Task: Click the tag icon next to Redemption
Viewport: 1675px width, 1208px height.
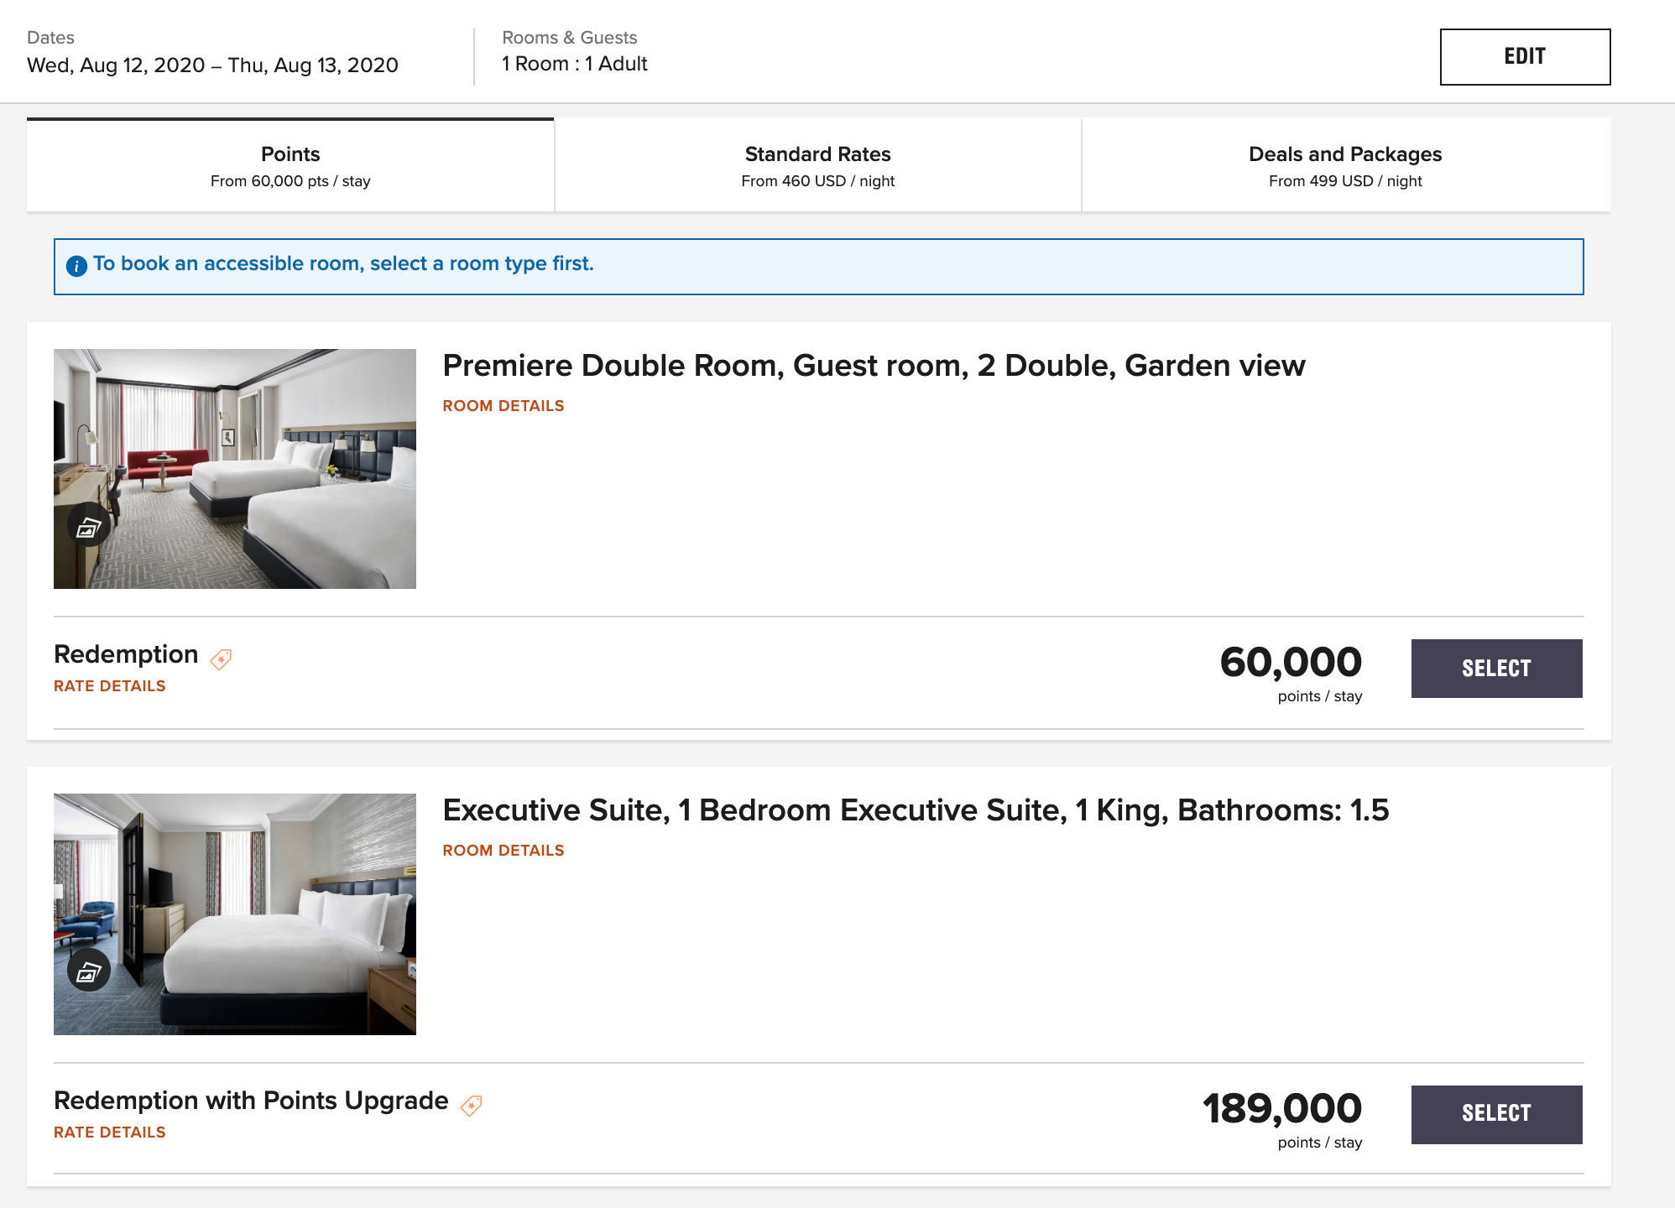Action: click(x=221, y=659)
